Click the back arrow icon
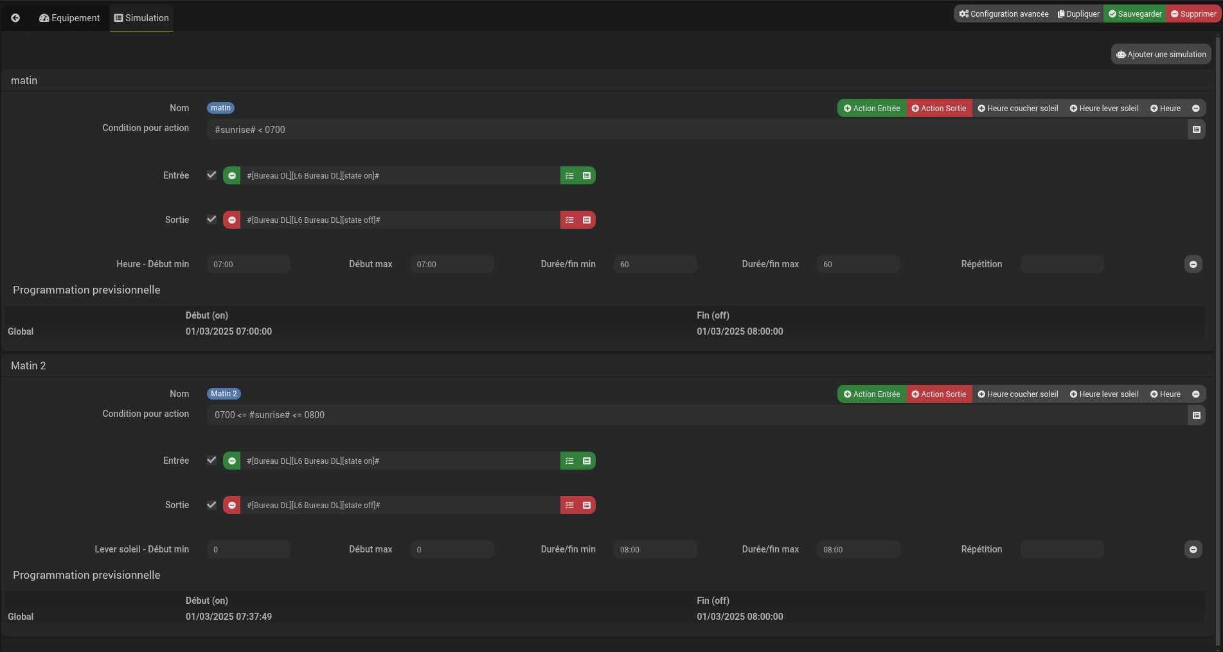Screen dimensions: 1223x652 (x=15, y=18)
